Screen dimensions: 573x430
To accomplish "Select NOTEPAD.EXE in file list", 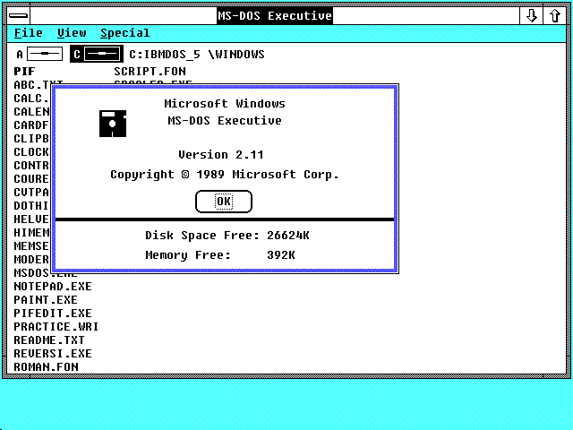I will click(52, 287).
